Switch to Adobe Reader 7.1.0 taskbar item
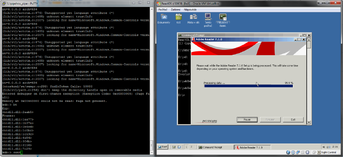The image size is (343, 157). tap(252, 148)
